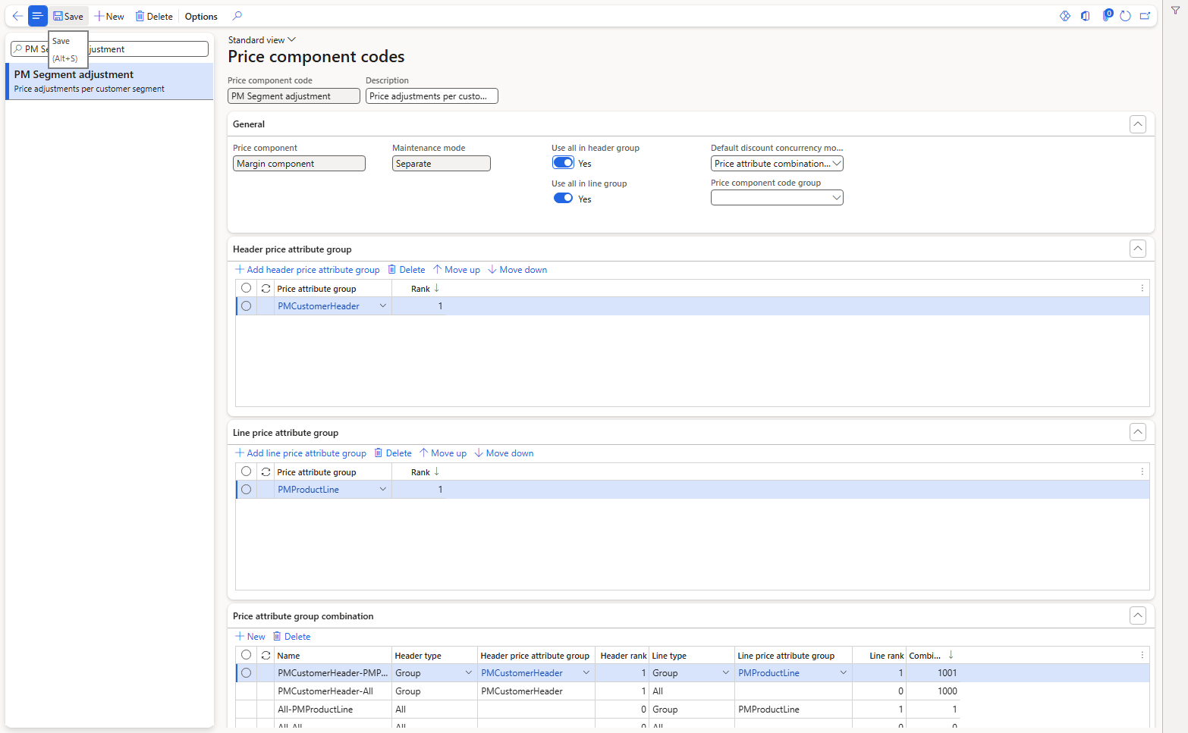The width and height of the screenshot is (1188, 733).
Task: Open the filter funnel pane
Action: coord(1175,11)
